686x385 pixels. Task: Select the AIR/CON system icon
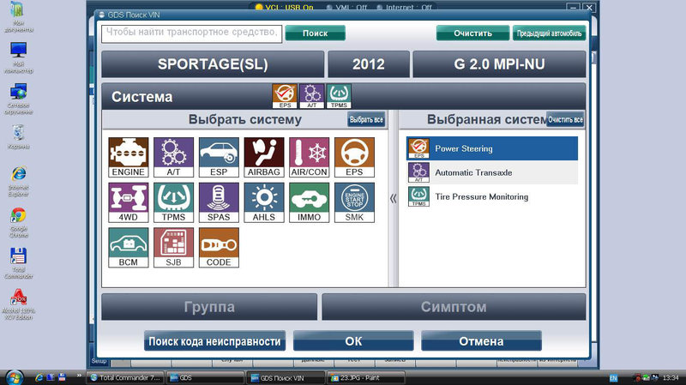310,157
